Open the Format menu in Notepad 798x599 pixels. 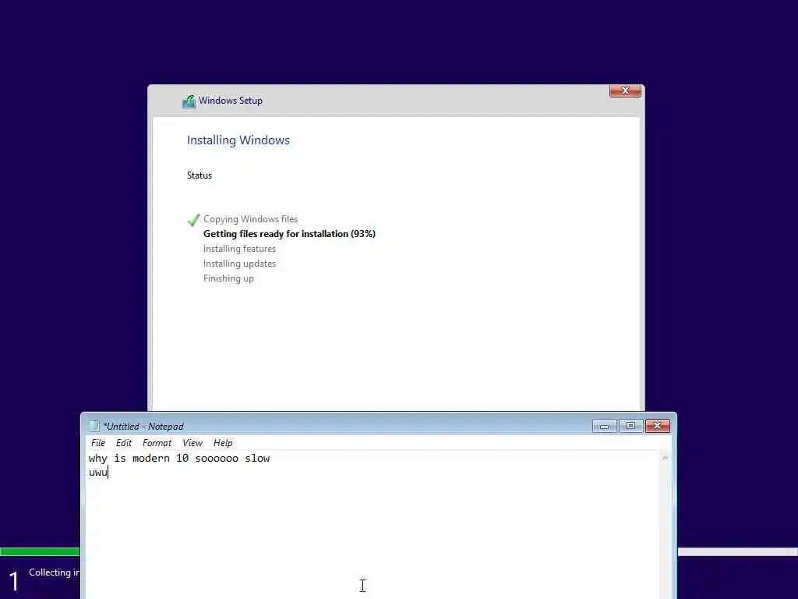(157, 443)
